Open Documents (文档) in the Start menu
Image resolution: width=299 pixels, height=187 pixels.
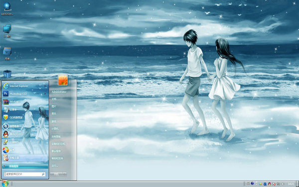[x=54, y=99]
